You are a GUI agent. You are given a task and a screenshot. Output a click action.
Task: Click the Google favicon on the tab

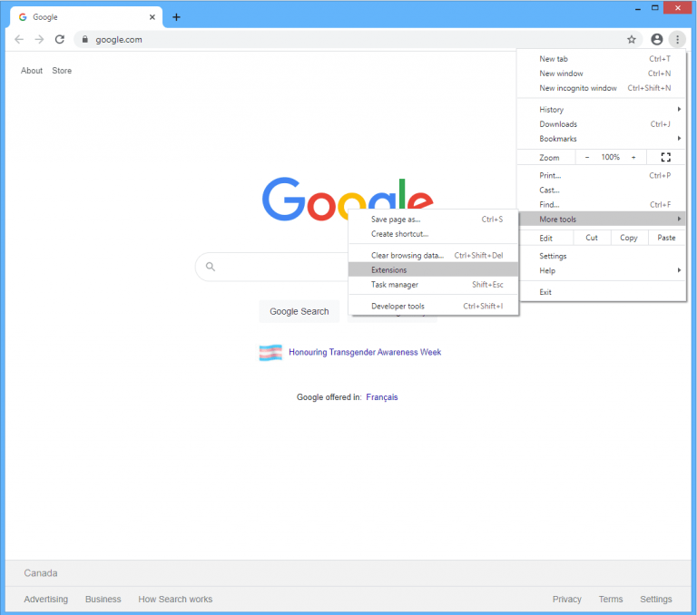coord(23,17)
